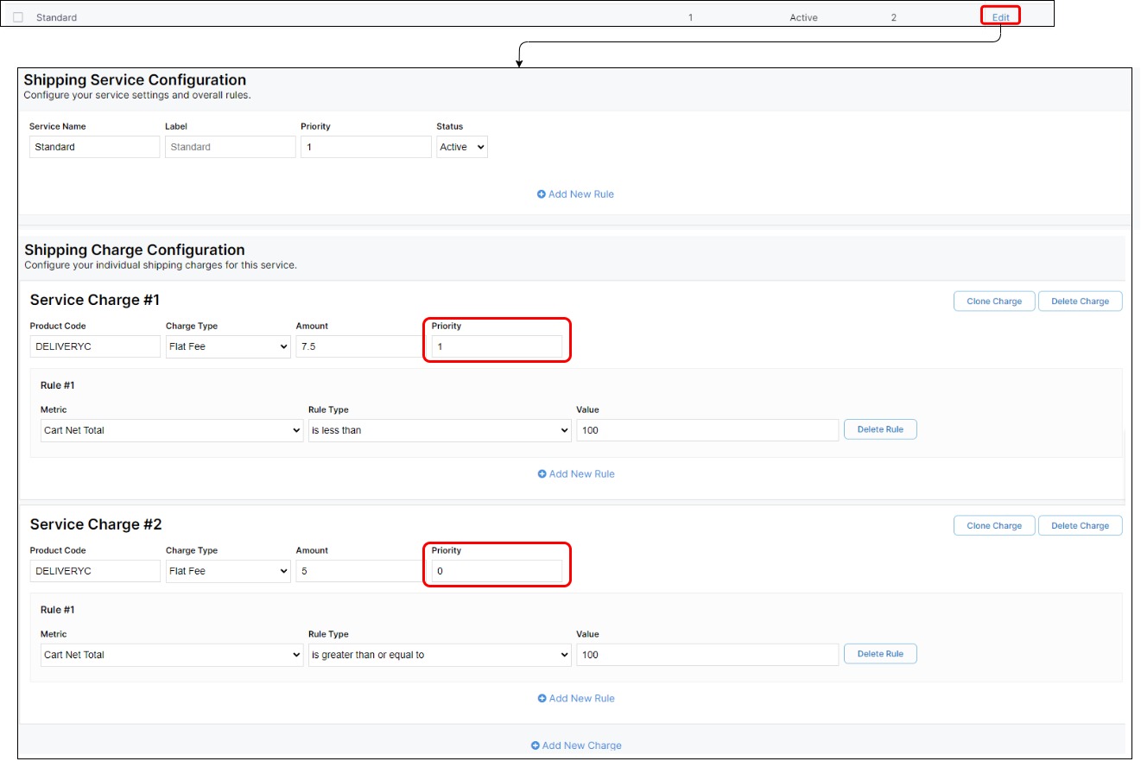The image size is (1141, 774).
Task: Click the Edit link for Standard service
Action: 1000,17
